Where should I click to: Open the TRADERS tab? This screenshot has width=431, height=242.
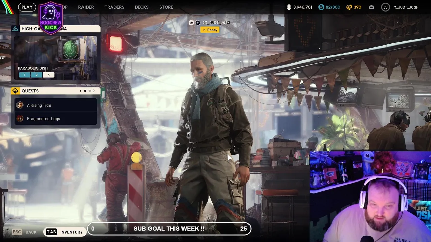tap(114, 7)
